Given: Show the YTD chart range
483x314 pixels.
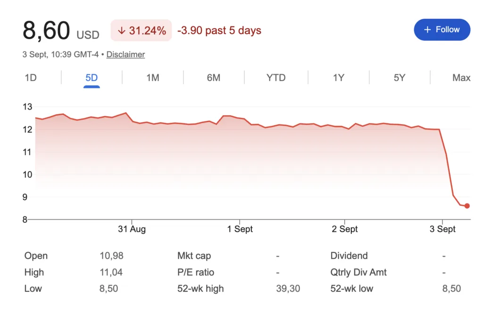Looking at the screenshot, I should [276, 78].
